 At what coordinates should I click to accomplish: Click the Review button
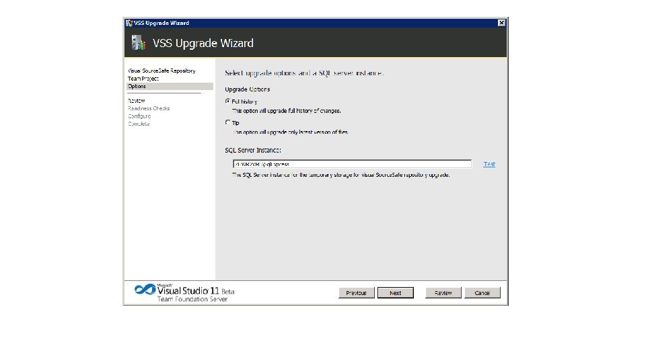(x=443, y=292)
